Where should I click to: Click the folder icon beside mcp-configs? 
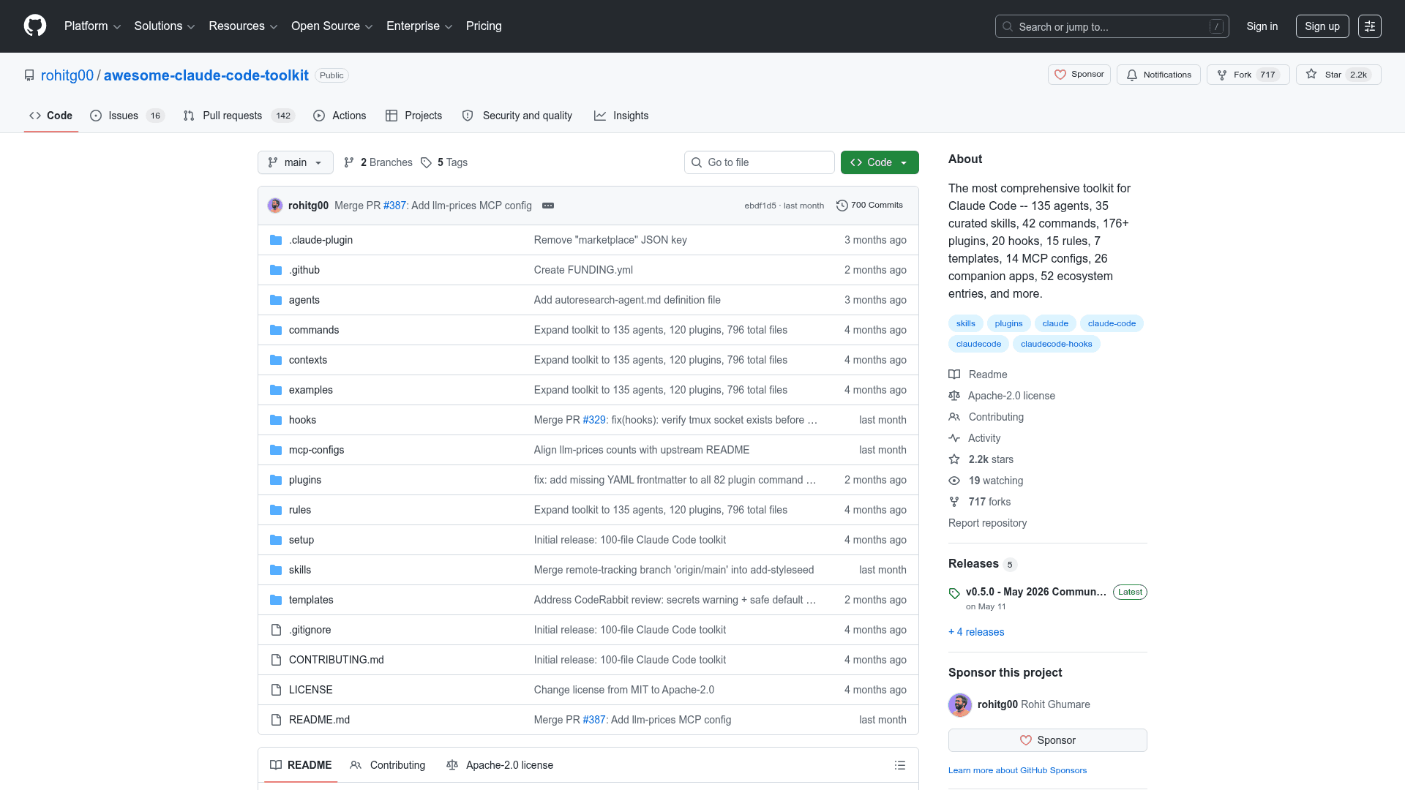point(276,450)
